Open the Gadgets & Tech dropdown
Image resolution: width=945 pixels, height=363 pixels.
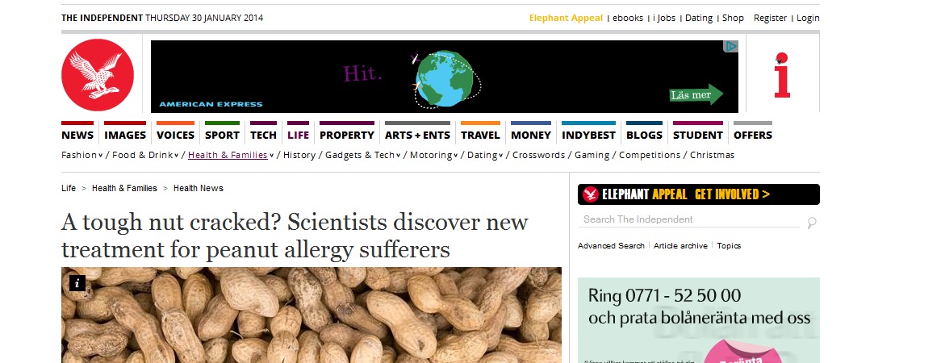[x=399, y=156]
